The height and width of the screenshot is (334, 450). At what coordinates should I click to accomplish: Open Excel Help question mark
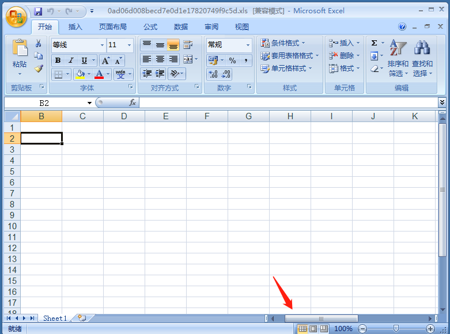pos(402,26)
